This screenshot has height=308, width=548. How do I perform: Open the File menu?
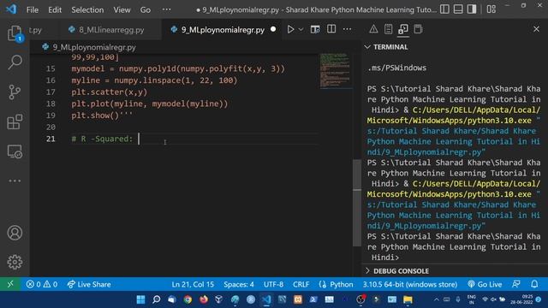click(33, 9)
